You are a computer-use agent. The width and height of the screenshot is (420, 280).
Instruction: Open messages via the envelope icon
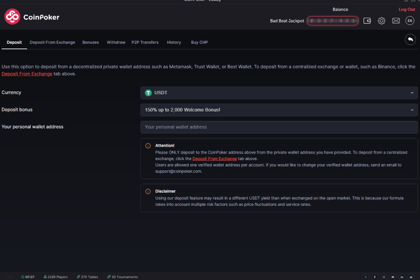coord(396,21)
